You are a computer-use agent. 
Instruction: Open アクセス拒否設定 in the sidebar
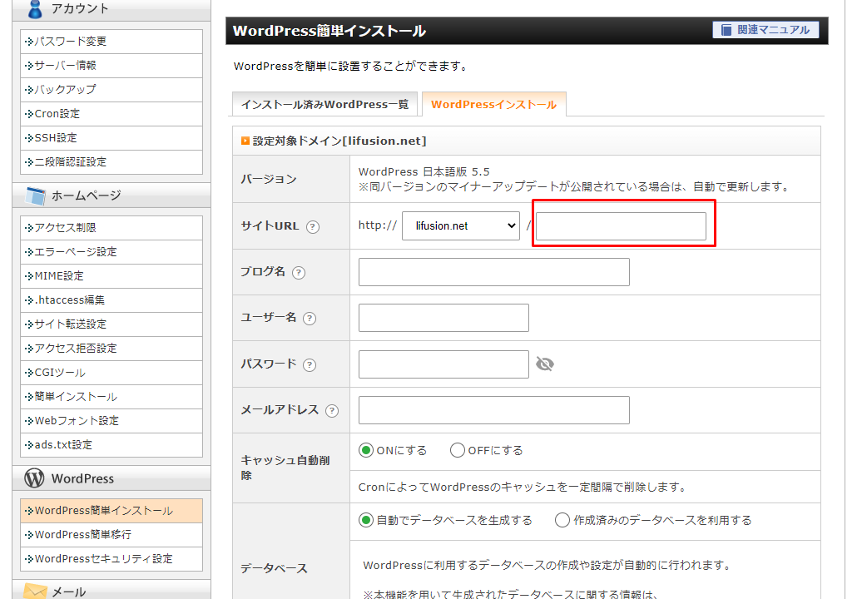click(111, 349)
